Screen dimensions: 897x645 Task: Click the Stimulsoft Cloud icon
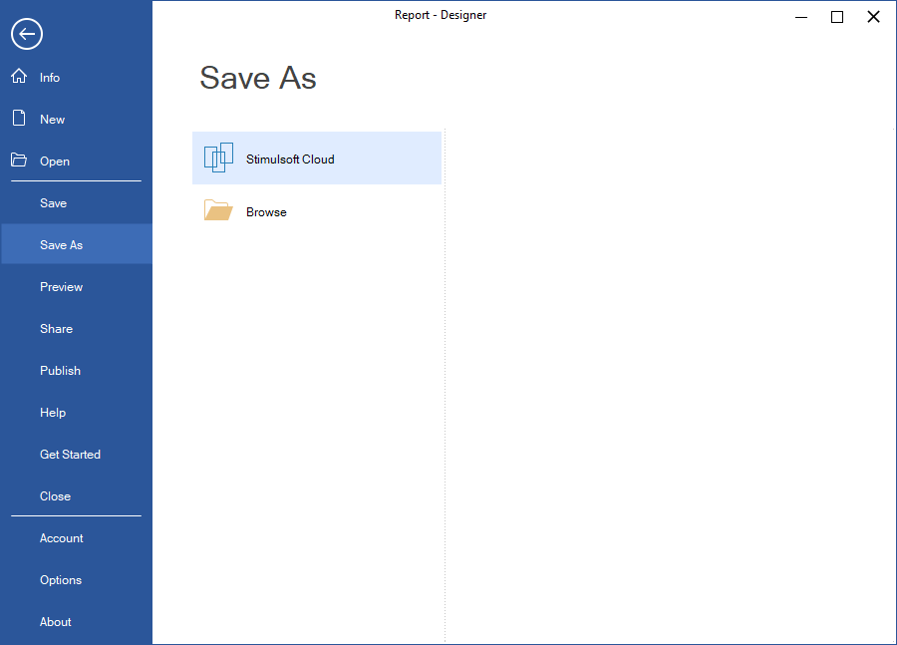click(x=218, y=158)
